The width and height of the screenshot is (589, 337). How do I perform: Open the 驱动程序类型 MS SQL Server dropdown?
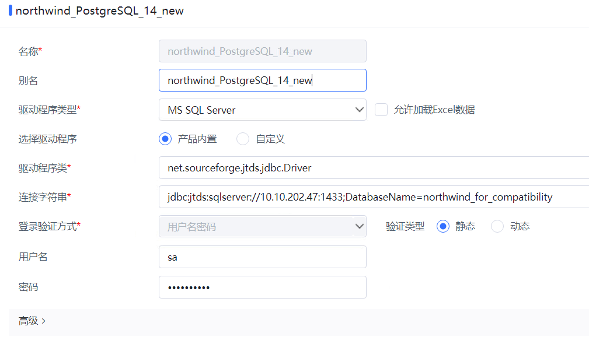(x=262, y=110)
